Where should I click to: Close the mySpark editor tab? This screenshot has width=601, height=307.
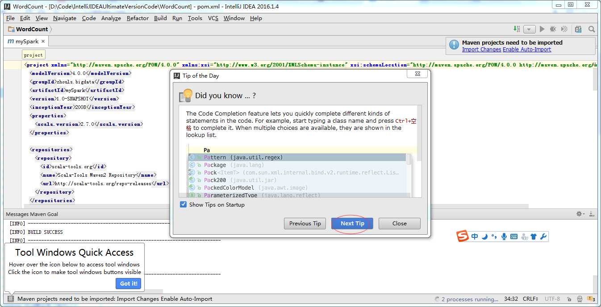click(43, 41)
